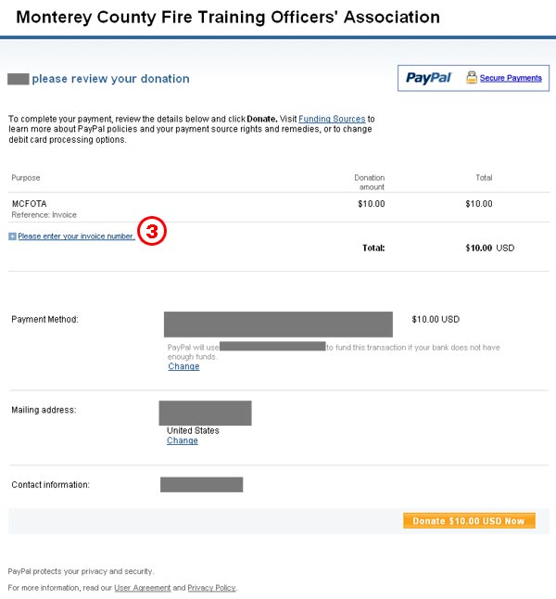Click the red circled number 3 marker
The width and height of the screenshot is (556, 599).
(152, 231)
